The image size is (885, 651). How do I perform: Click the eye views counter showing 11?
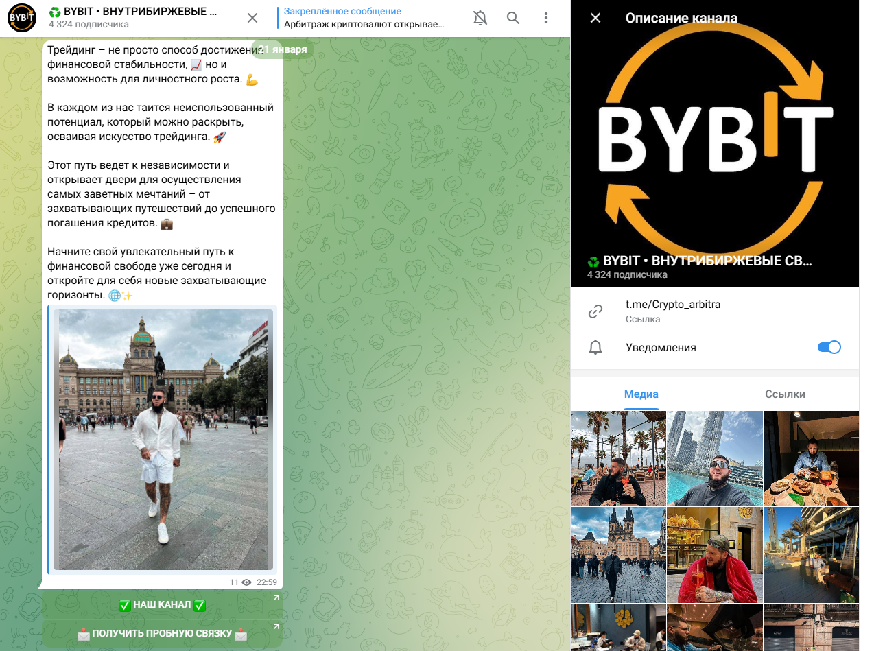(x=240, y=582)
